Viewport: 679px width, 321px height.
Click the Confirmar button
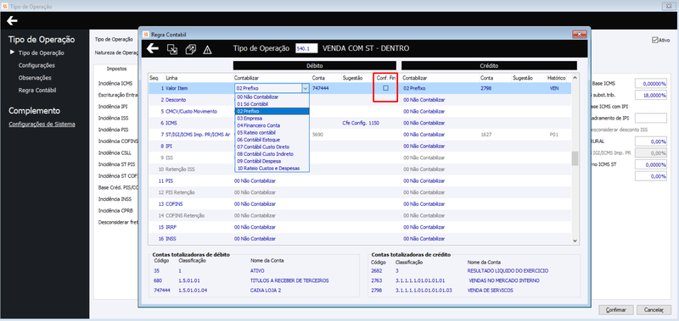[616, 310]
